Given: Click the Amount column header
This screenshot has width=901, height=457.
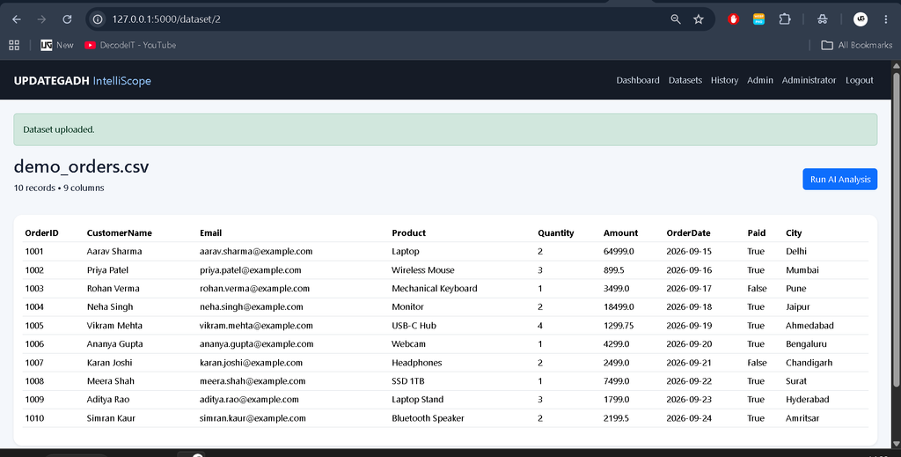Looking at the screenshot, I should [x=620, y=232].
